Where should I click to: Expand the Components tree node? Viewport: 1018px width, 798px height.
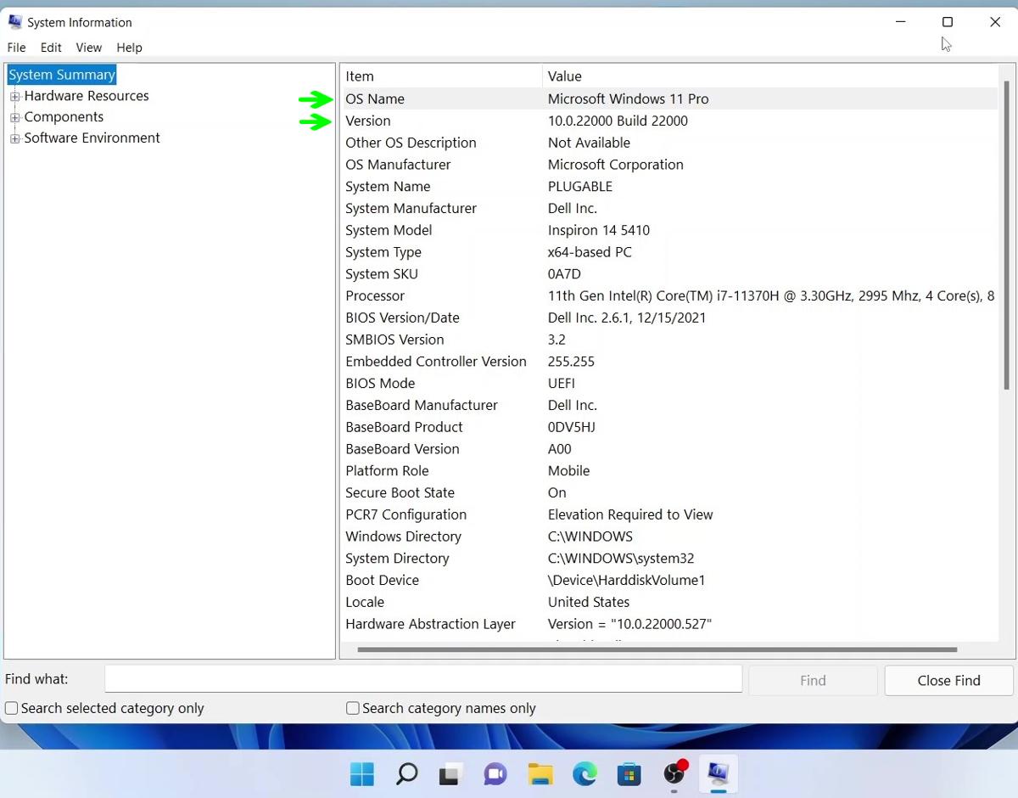(14, 118)
